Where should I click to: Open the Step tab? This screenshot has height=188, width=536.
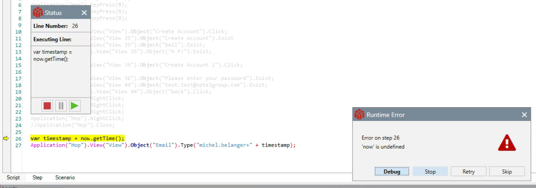click(x=37, y=178)
